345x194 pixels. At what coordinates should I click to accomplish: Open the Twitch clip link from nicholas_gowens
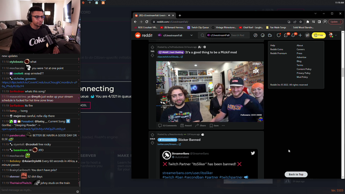(39, 84)
